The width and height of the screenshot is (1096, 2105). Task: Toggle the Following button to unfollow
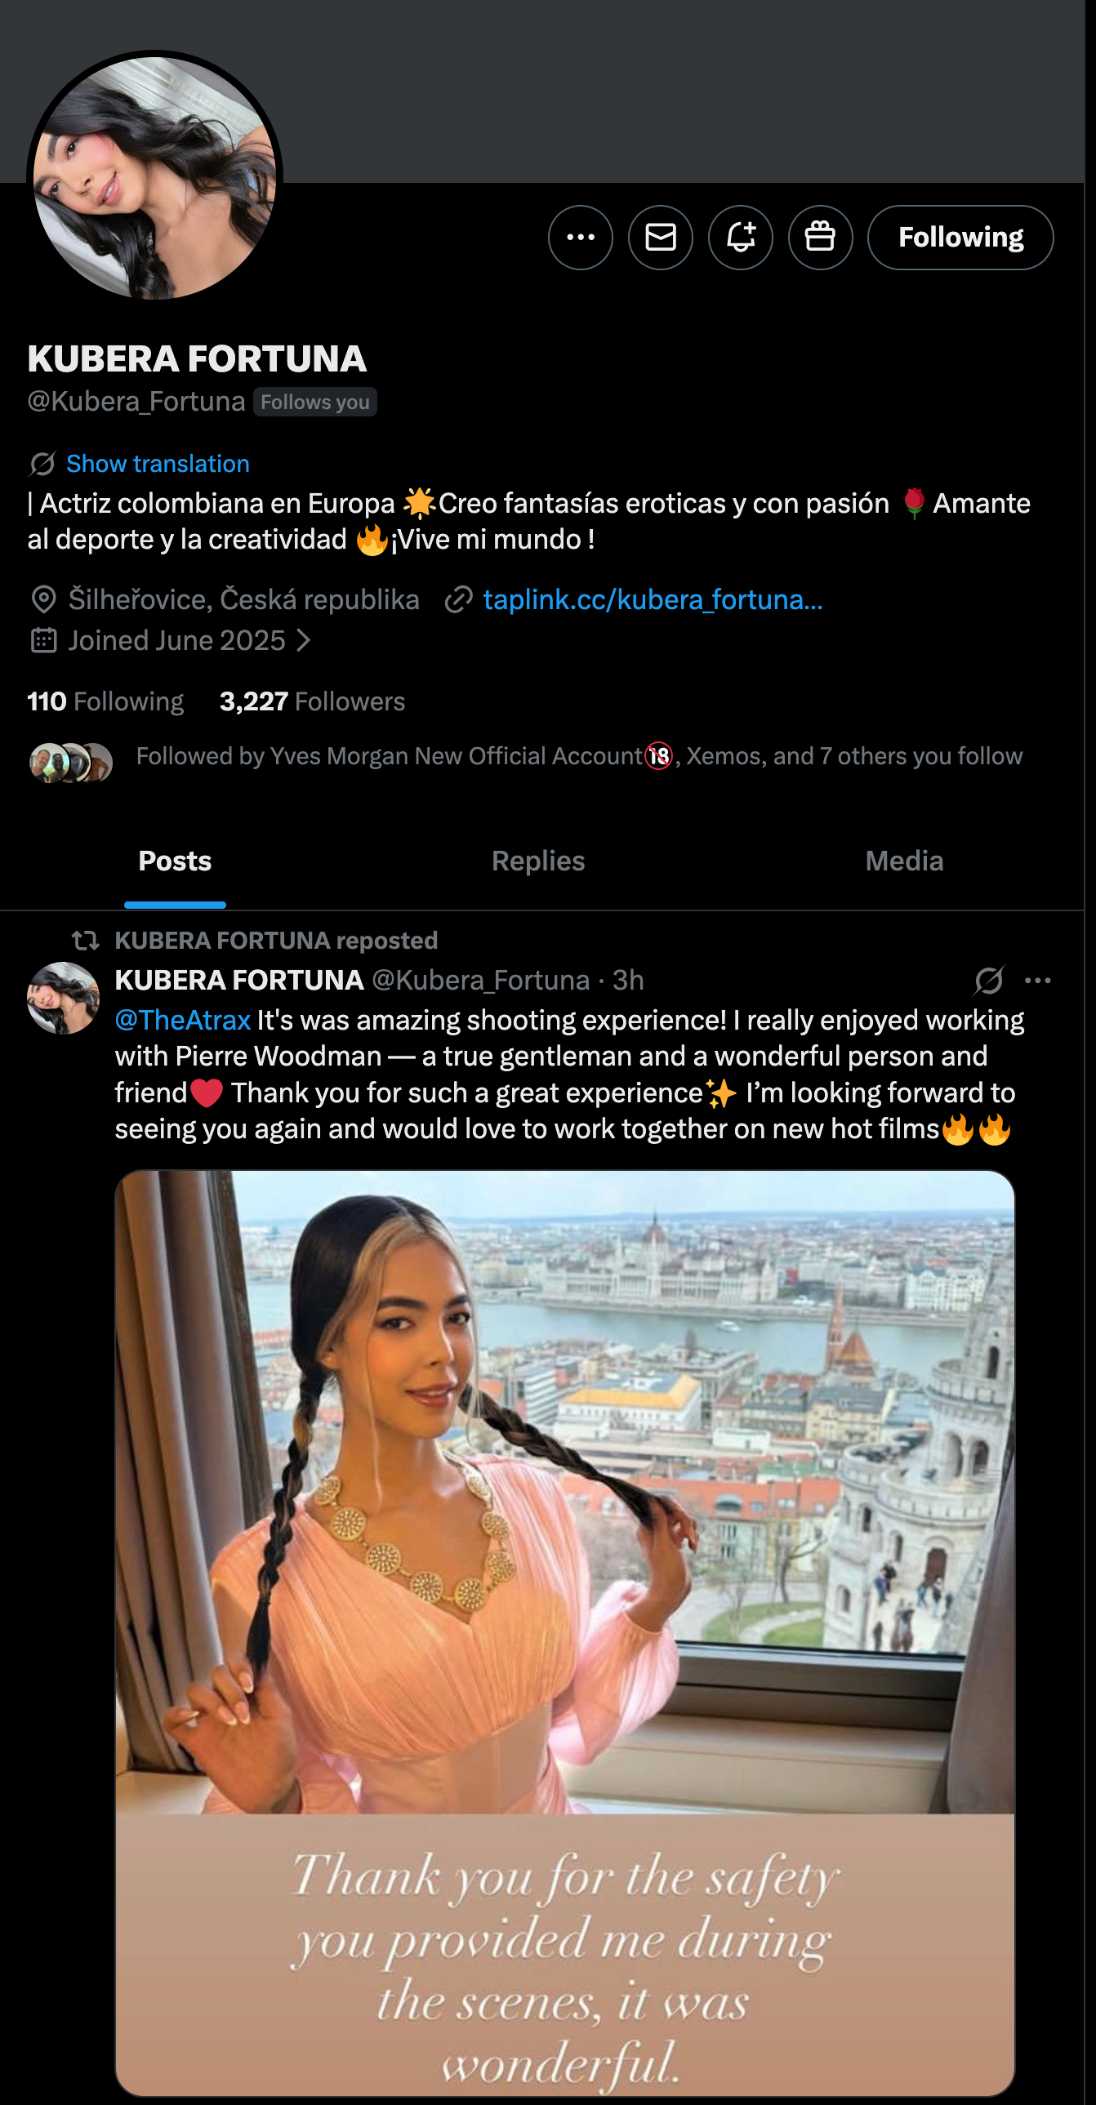click(x=960, y=238)
